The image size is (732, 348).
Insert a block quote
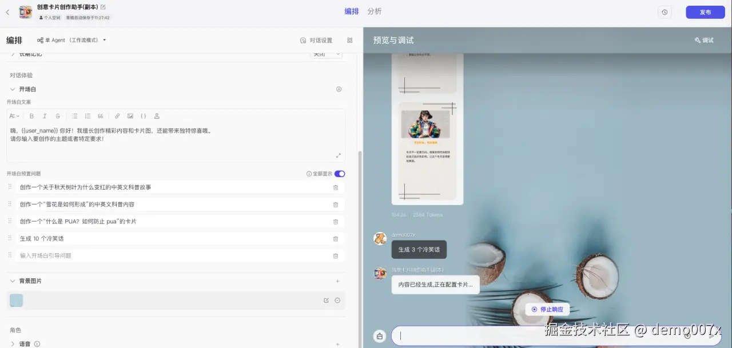pyautogui.click(x=101, y=116)
